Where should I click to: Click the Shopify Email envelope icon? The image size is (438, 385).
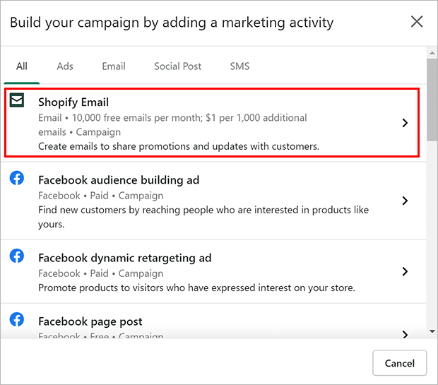click(x=17, y=100)
